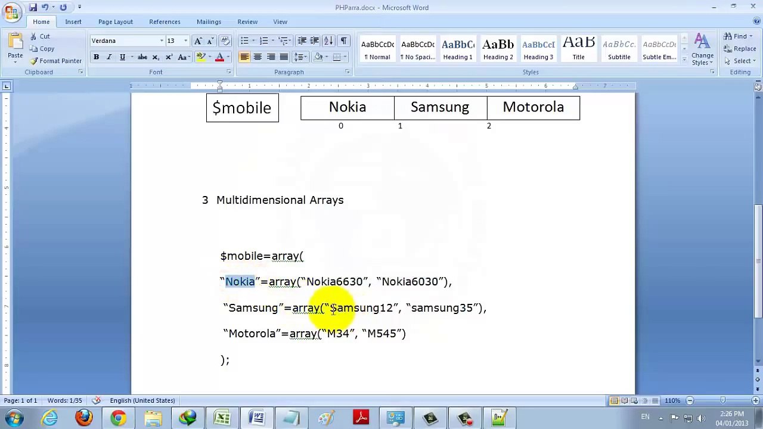Open the Bullets dropdown arrow
This screenshot has height=429, width=763.
pyautogui.click(x=253, y=41)
